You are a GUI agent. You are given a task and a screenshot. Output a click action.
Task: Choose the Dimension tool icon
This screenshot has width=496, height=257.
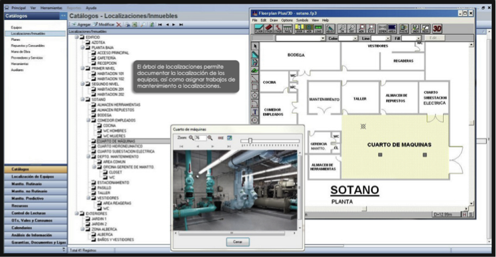[382, 29]
